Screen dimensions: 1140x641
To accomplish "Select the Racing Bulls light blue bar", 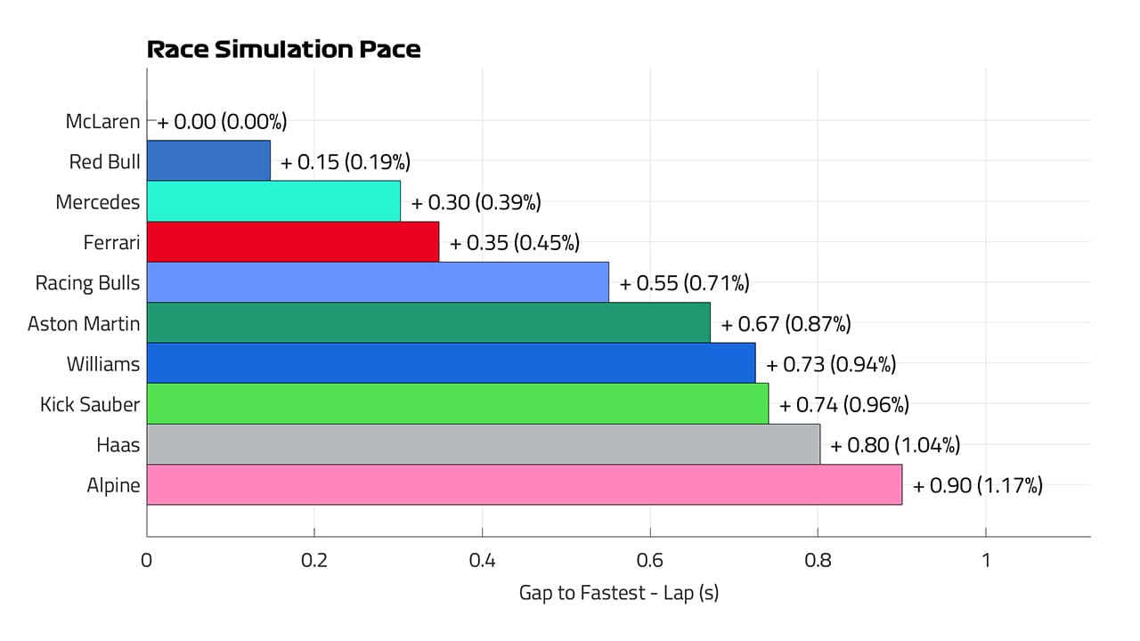I will coord(378,282).
